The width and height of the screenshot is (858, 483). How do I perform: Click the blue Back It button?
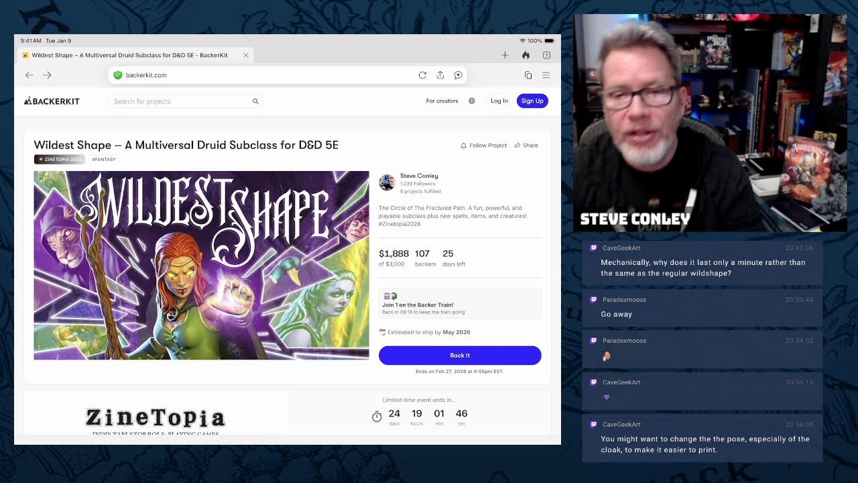[460, 356]
